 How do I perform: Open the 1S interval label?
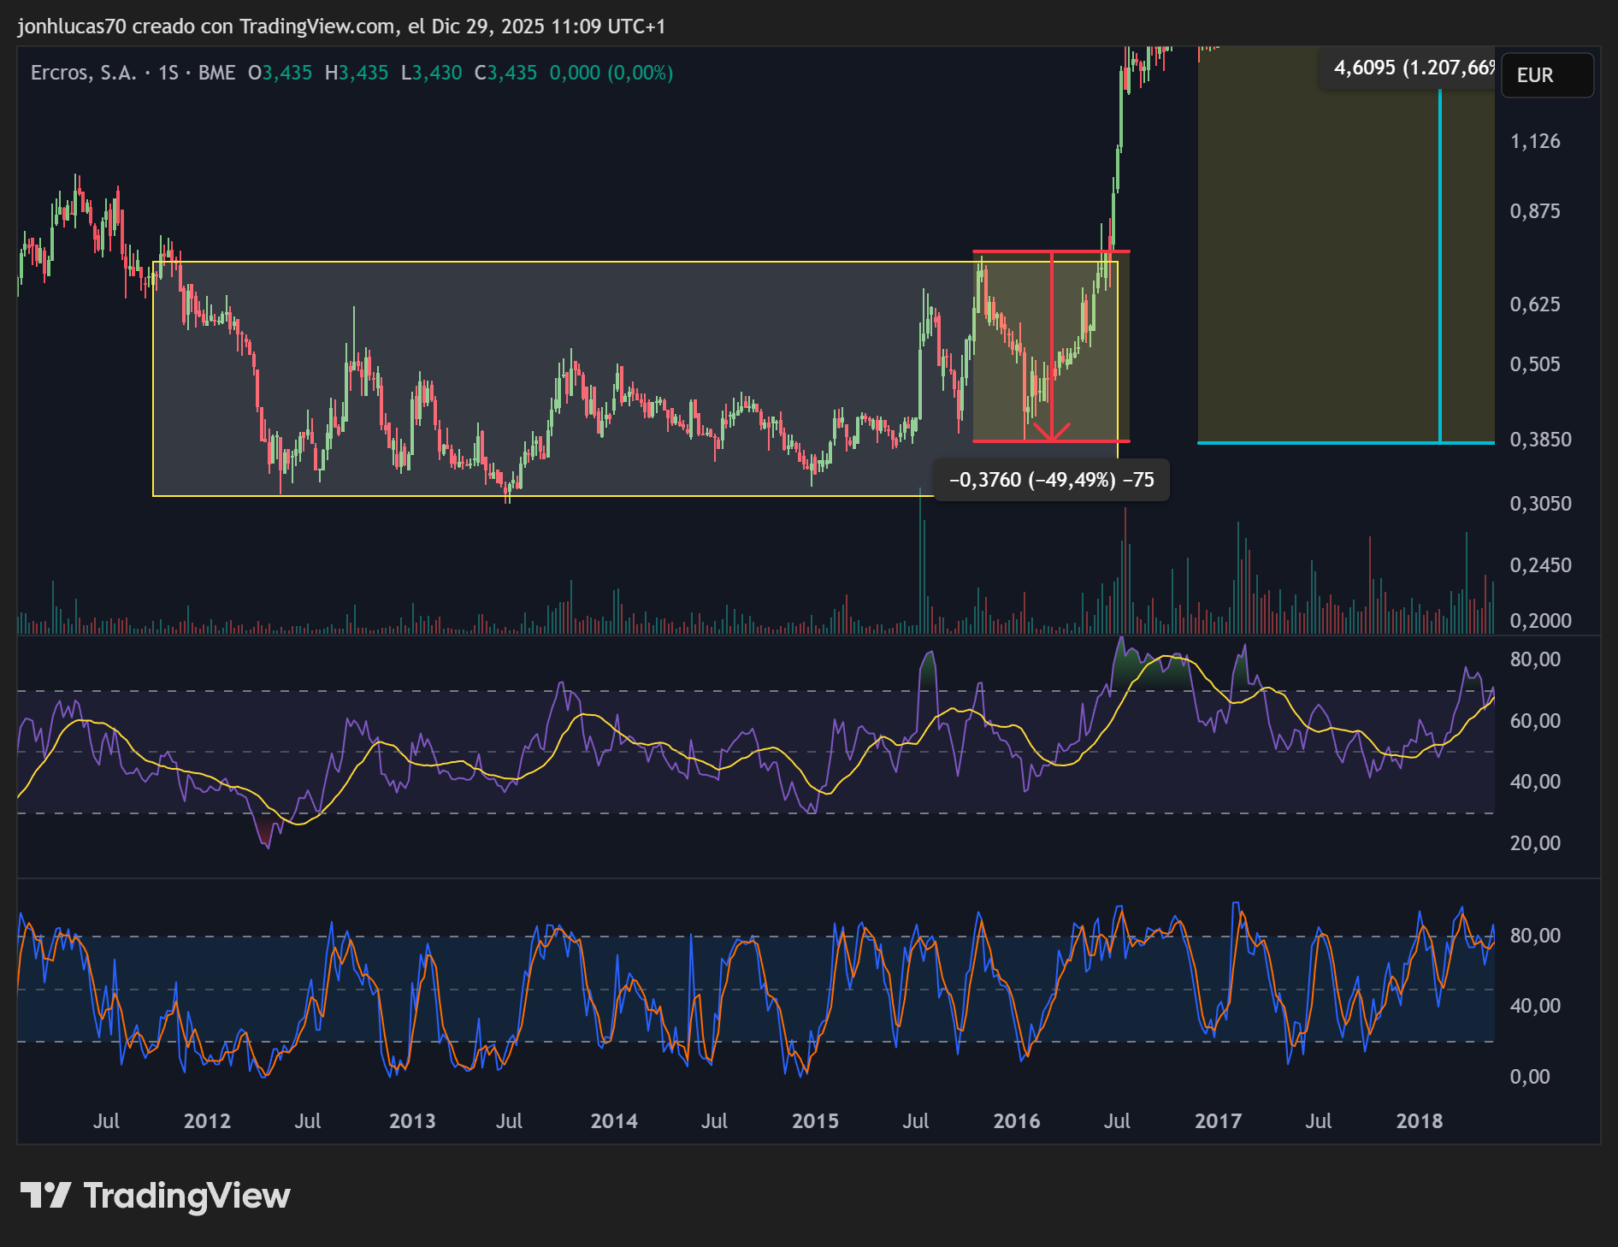point(168,73)
